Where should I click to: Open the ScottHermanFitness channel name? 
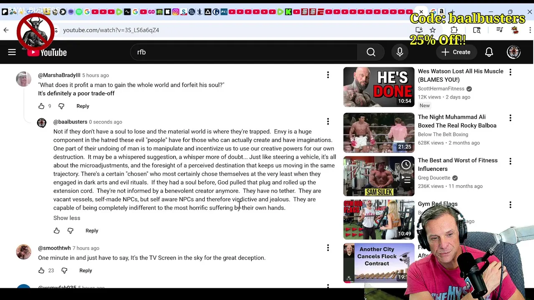441,89
